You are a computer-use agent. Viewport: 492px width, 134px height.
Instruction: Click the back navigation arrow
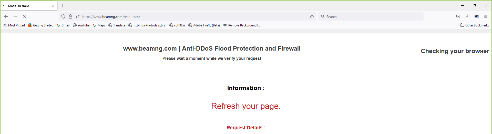coord(6,17)
